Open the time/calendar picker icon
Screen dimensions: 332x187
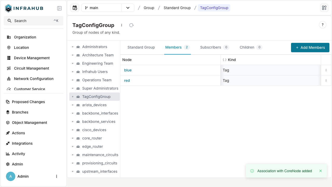coord(75,8)
